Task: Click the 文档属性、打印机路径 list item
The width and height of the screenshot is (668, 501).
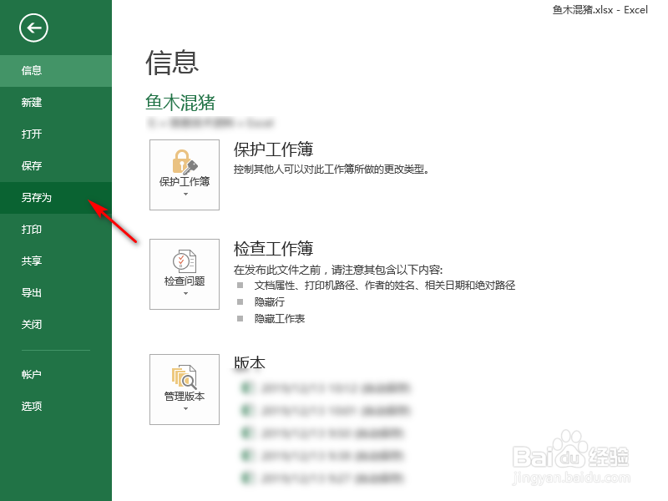Action: [x=385, y=285]
